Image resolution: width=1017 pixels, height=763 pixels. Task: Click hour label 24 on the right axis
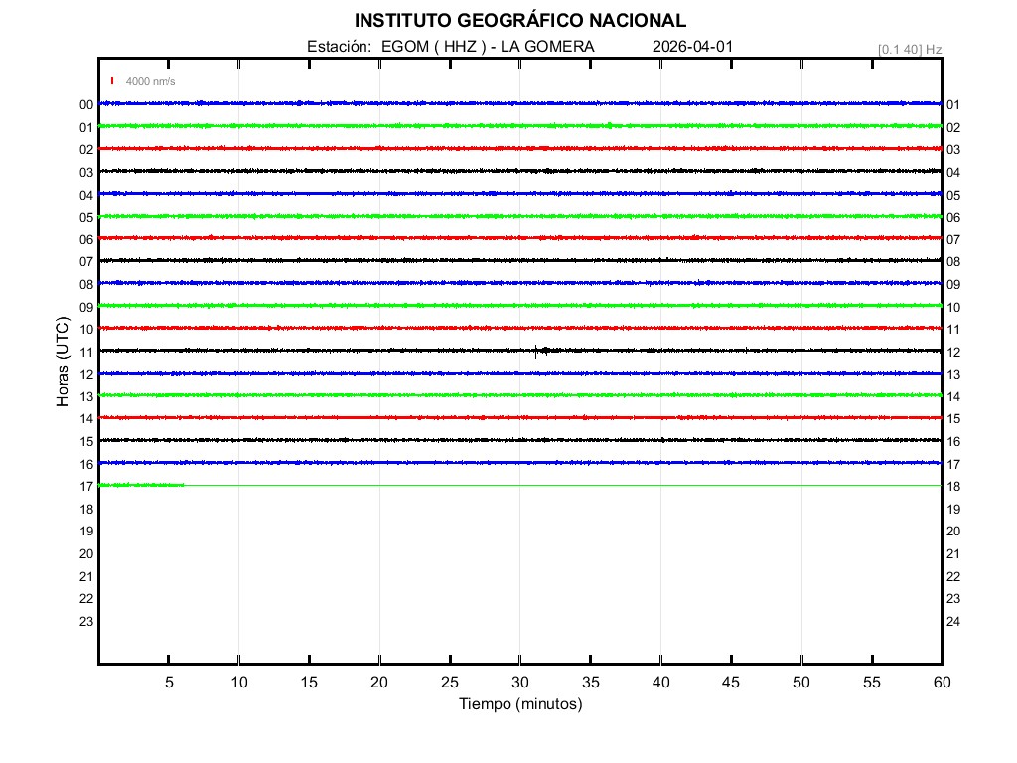[952, 622]
